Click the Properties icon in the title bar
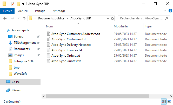Screen dimensions: 173x105 pos(13,4)
